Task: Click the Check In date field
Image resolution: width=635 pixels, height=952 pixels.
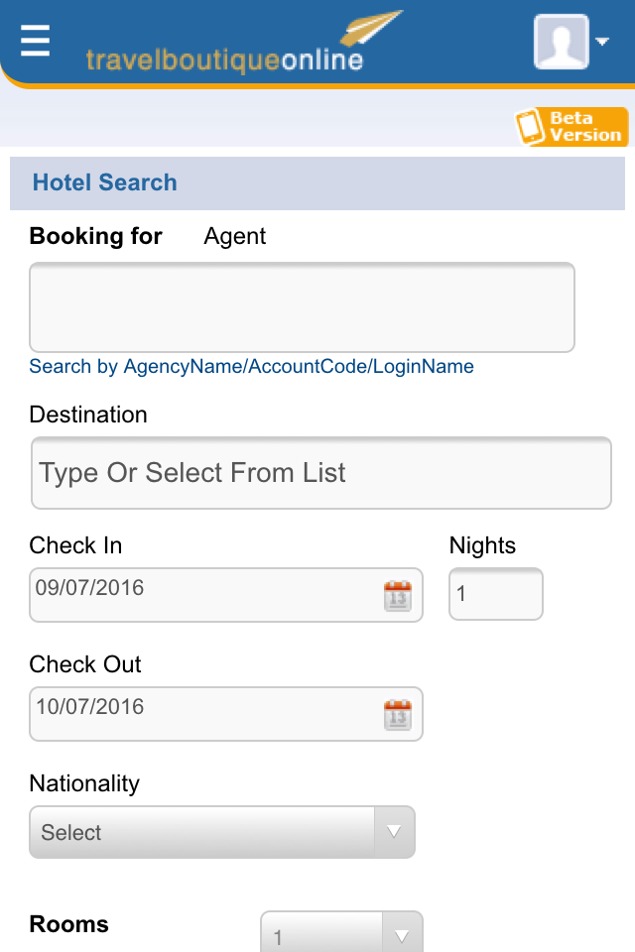Action: coord(226,595)
